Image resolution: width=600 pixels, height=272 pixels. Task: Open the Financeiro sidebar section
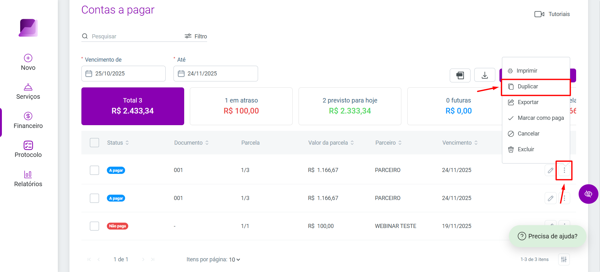click(28, 121)
